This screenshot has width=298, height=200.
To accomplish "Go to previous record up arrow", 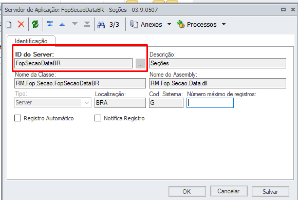I will point(62,24).
